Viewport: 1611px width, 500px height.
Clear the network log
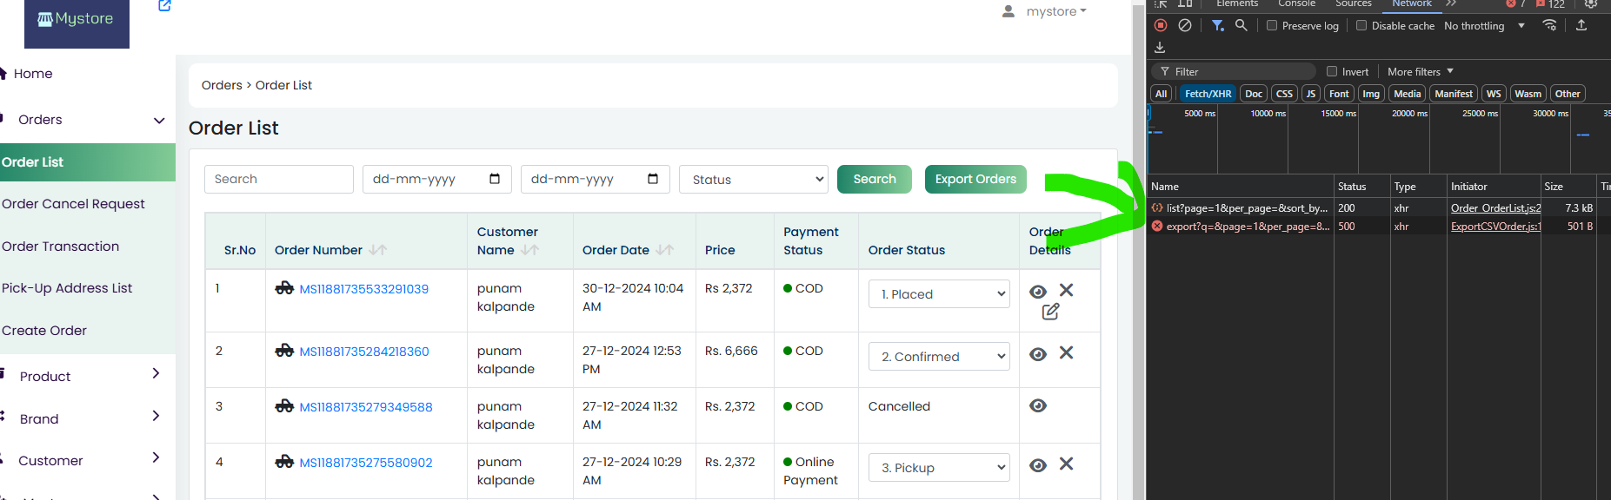[1185, 25]
